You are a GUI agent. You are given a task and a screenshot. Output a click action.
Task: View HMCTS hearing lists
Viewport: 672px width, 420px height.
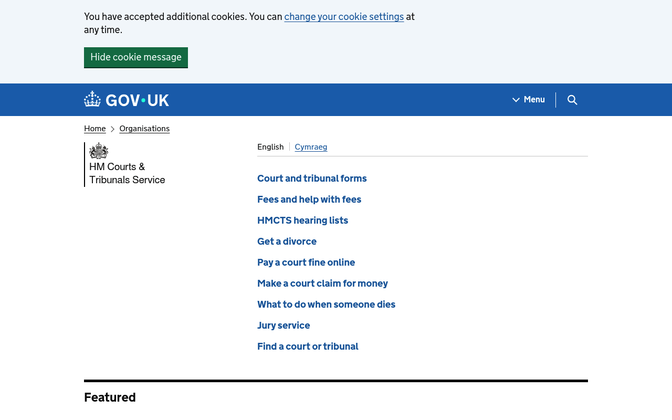pyautogui.click(x=302, y=220)
